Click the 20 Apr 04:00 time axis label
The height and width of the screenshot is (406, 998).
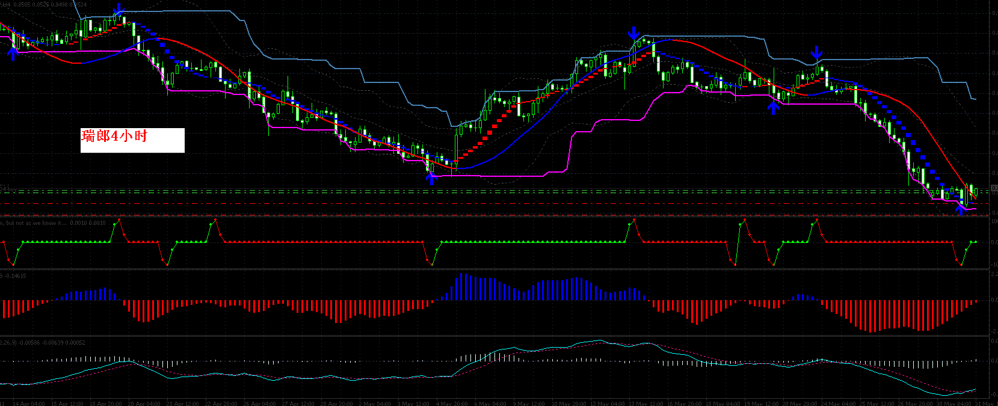144,404
